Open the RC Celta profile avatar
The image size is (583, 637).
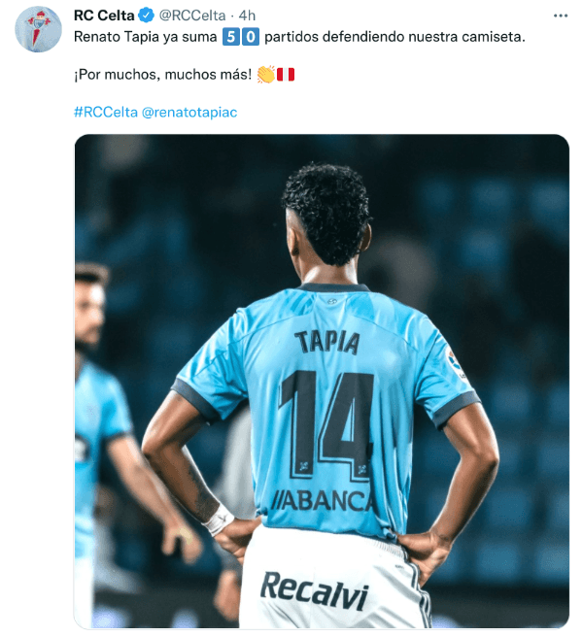point(38,29)
